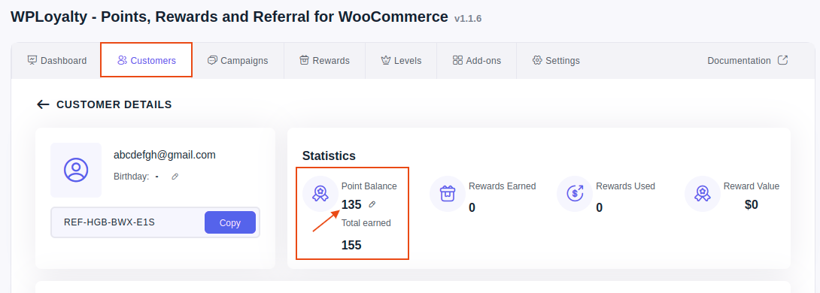820x293 pixels.
Task: Click the Rewards Used label
Action: [625, 186]
